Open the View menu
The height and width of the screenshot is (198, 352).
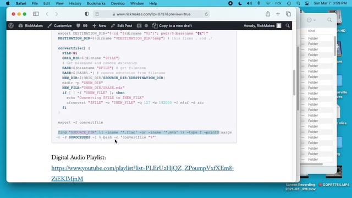click(x=59, y=3)
